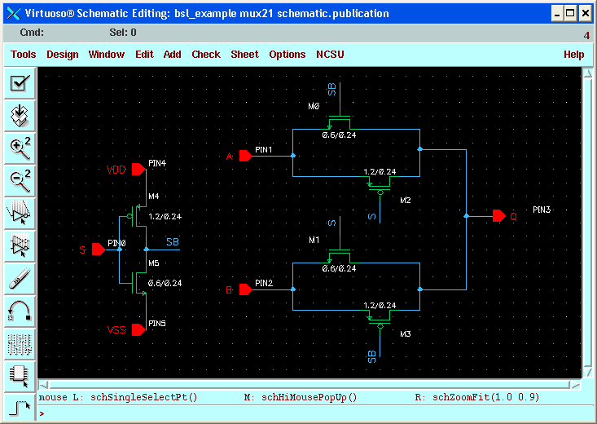Click the PIN5 label

157,324
